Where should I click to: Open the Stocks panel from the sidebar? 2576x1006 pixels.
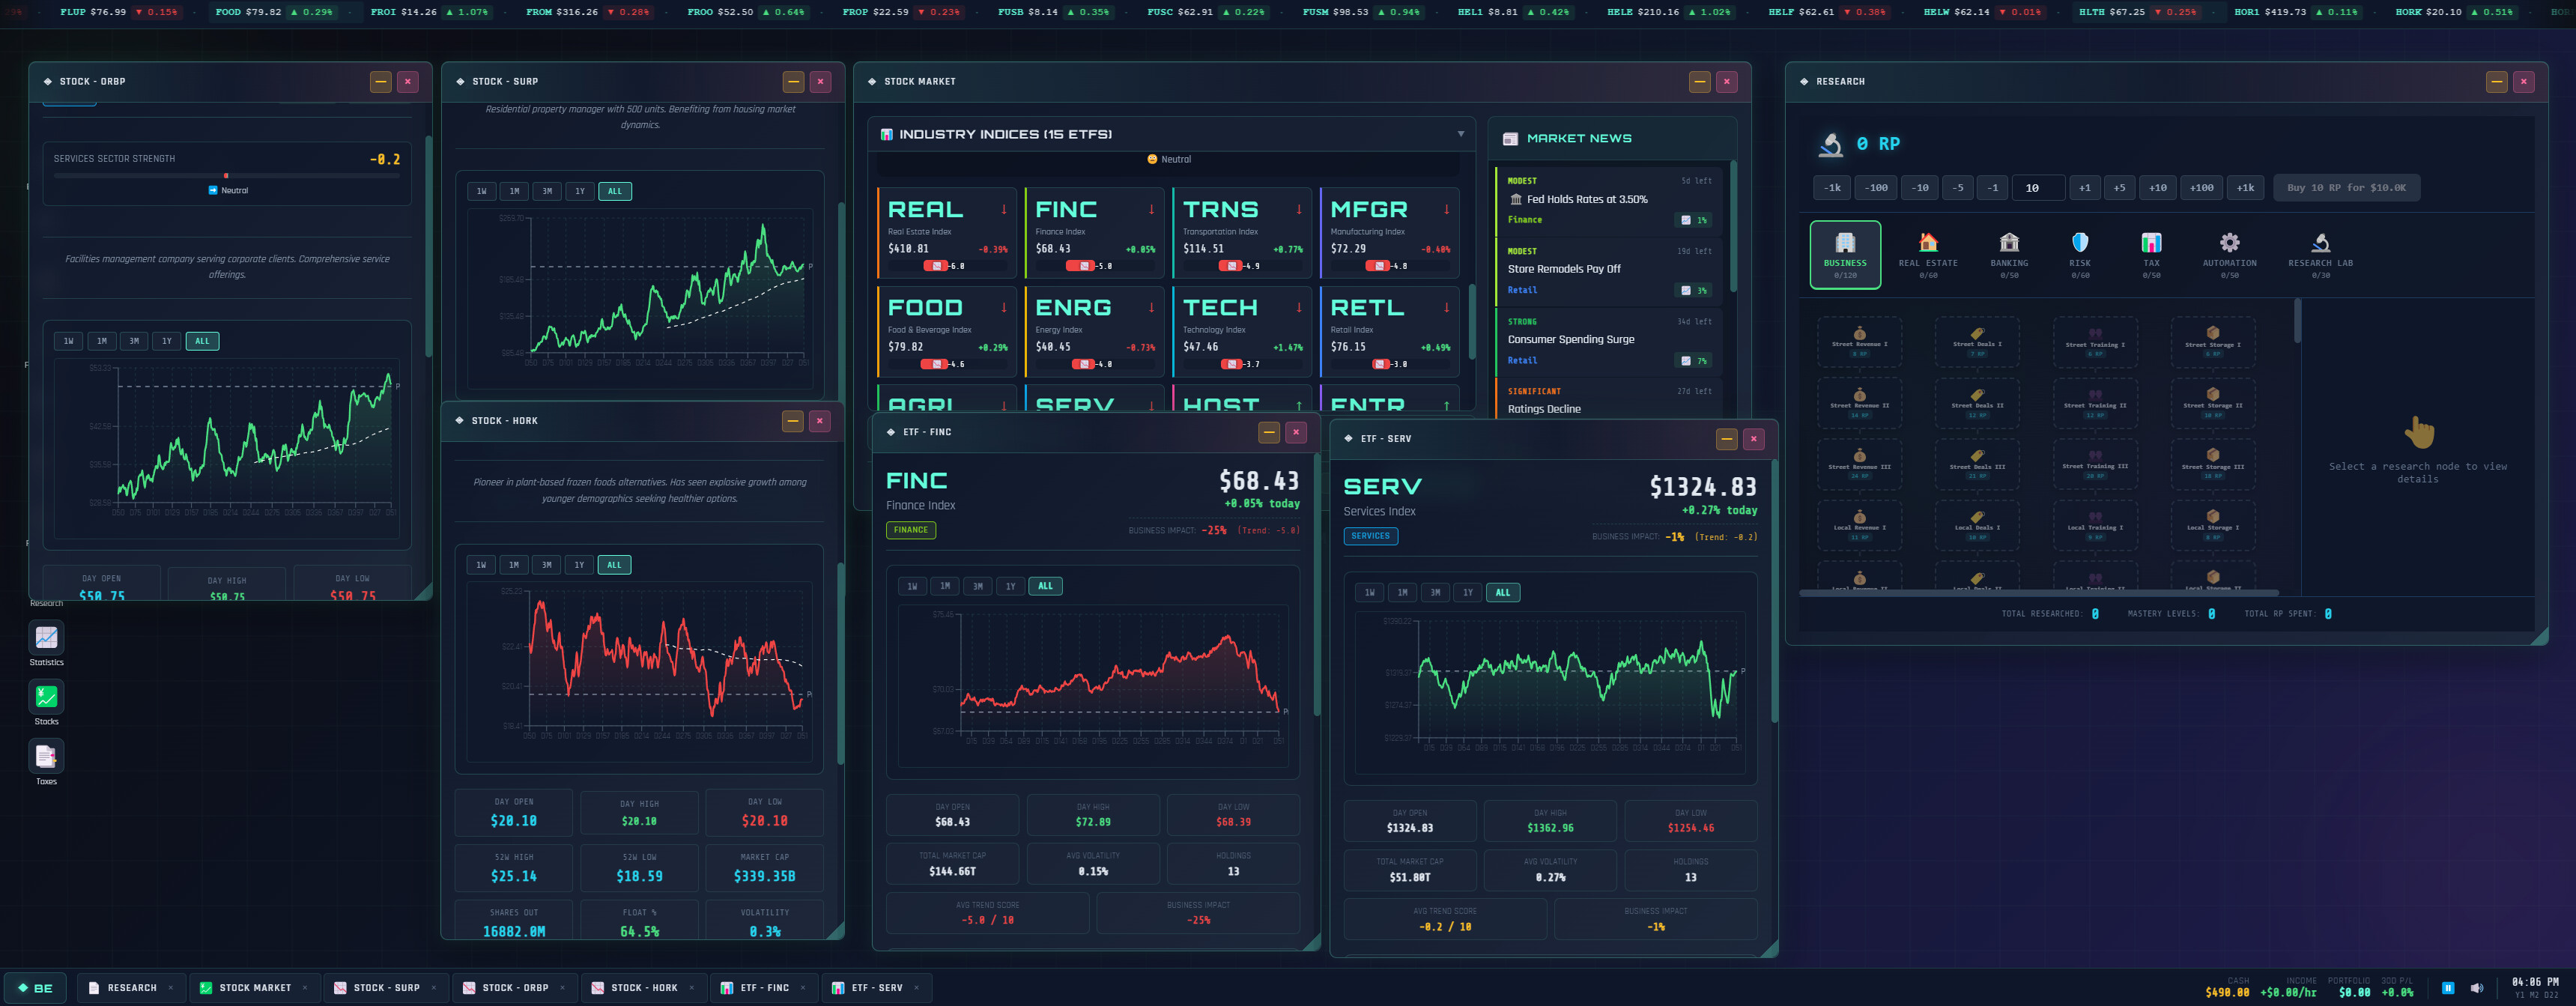click(x=46, y=698)
